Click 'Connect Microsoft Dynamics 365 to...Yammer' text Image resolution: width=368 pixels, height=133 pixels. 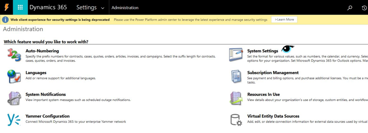click(76, 122)
